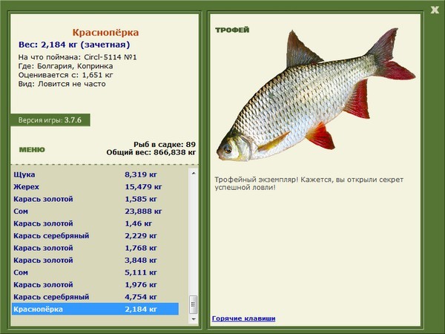Viewport: 445px width, 334px height.
Task: Click the fish list scrollbar thumb
Action: pos(194,304)
